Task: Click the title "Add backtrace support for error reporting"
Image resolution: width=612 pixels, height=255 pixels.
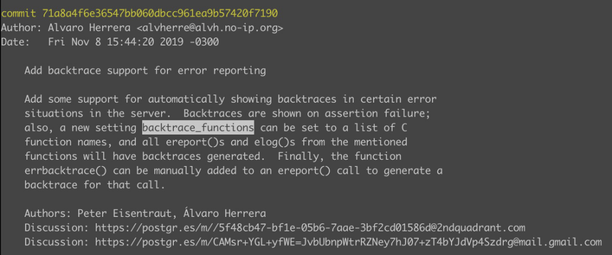Action: click(x=145, y=71)
